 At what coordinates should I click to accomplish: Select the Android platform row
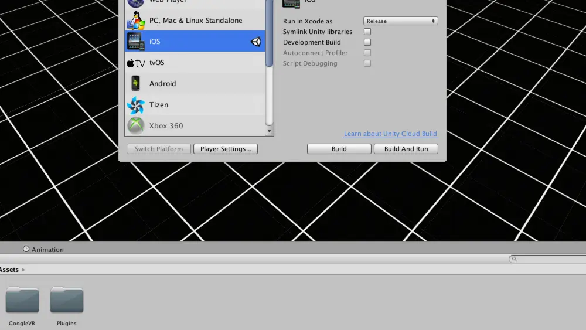195,83
